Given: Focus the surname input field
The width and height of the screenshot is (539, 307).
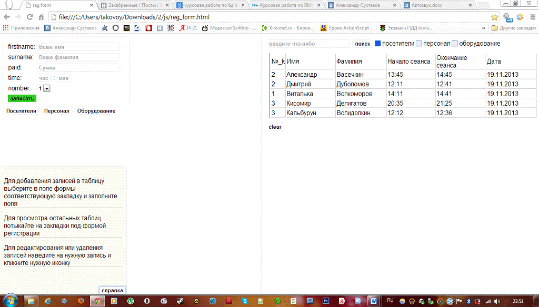Looking at the screenshot, I should [x=78, y=57].
